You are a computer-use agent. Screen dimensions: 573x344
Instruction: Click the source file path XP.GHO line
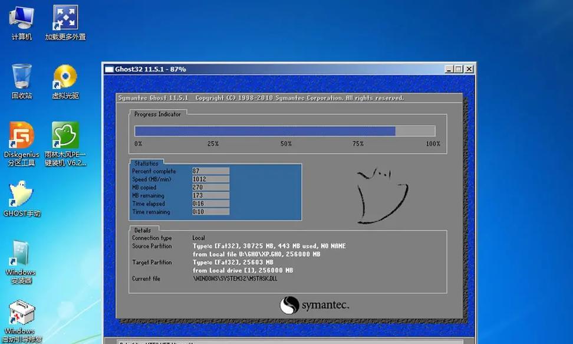[256, 254]
